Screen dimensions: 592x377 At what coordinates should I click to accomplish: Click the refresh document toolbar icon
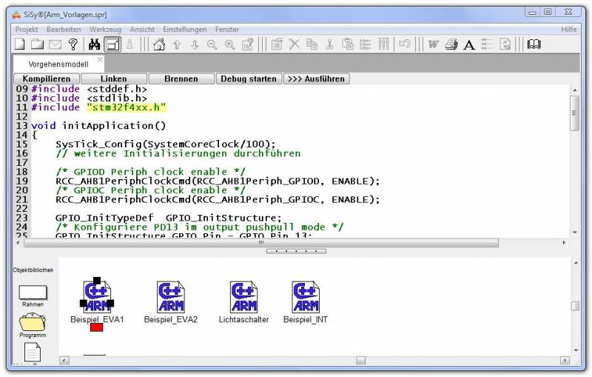click(505, 44)
